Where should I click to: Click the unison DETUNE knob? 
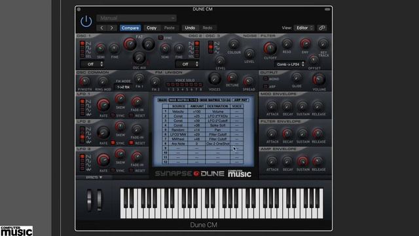tap(232, 78)
